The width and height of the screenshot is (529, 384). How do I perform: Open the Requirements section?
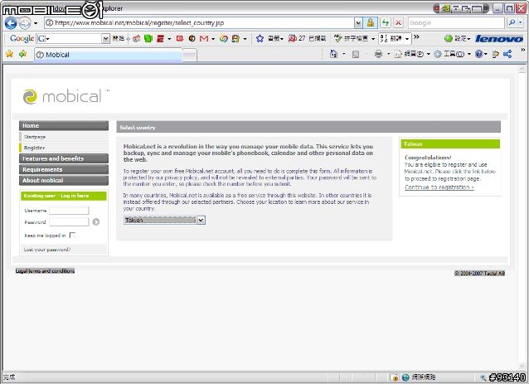click(x=64, y=169)
